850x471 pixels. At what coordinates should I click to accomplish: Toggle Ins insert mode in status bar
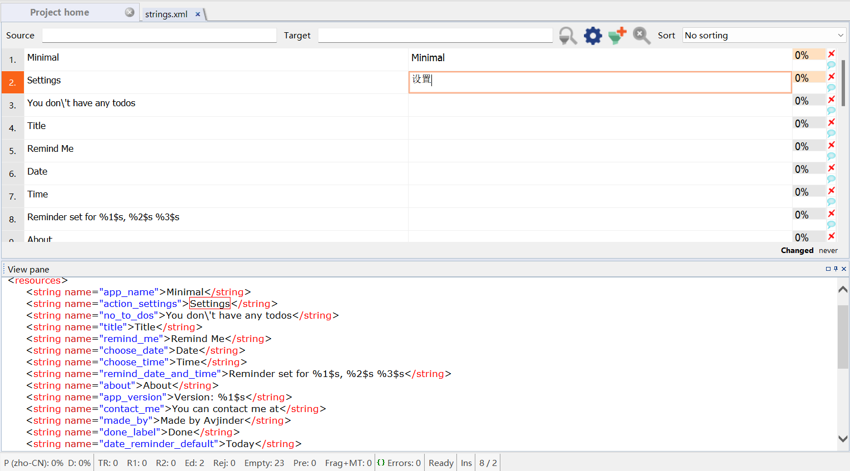(x=466, y=462)
